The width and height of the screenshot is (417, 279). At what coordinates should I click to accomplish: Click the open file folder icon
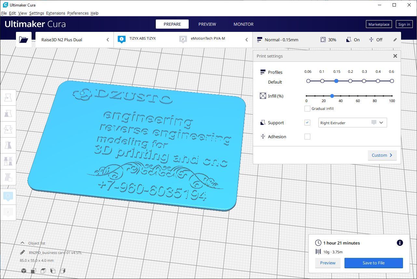coord(23,40)
